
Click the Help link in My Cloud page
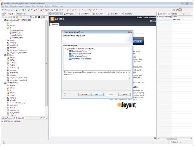click(x=154, y=21)
